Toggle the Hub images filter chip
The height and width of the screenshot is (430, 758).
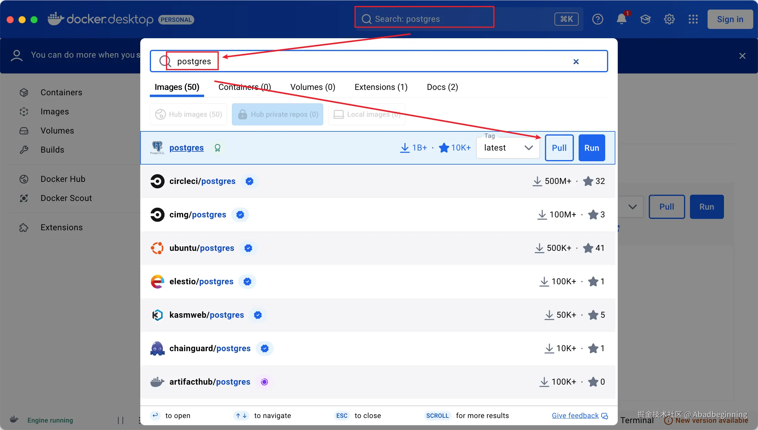pyautogui.click(x=189, y=114)
